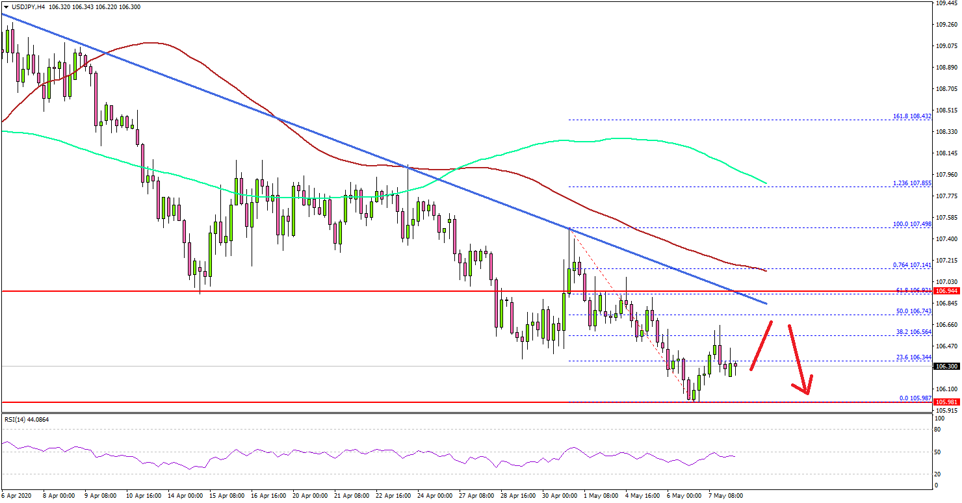Select the 0.764 107.141 Fibonacci label
The height and width of the screenshot is (503, 962).
pyautogui.click(x=911, y=265)
